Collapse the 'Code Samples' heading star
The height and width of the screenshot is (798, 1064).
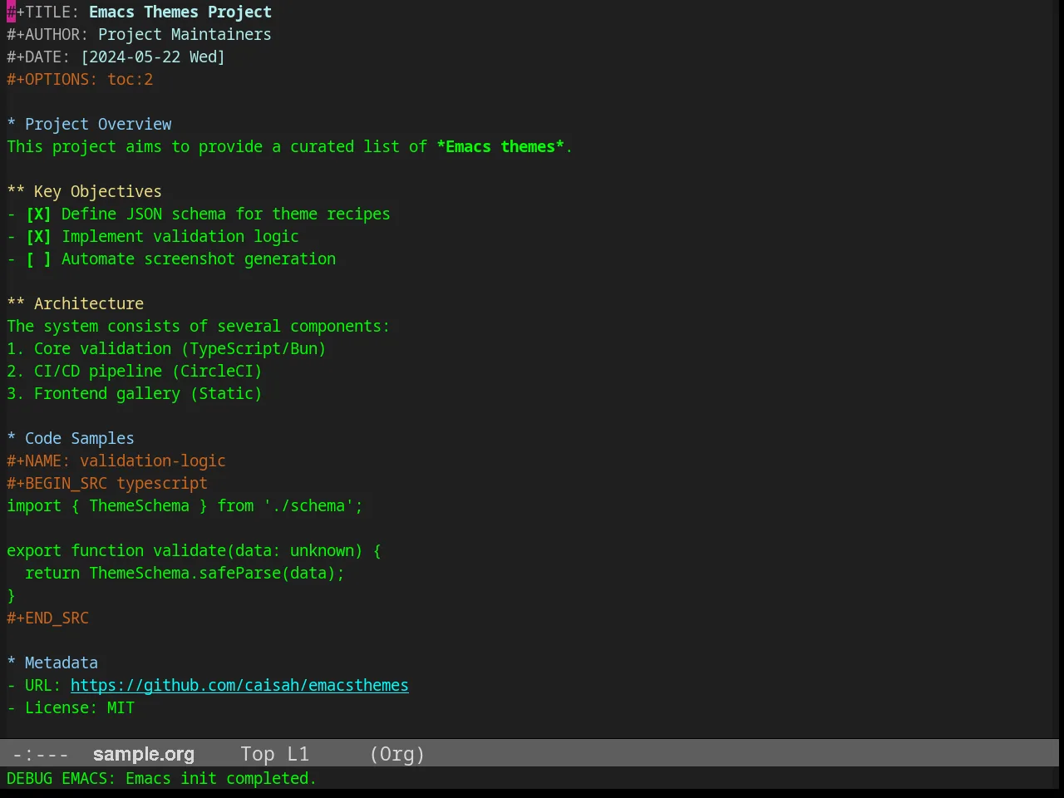tap(12, 439)
